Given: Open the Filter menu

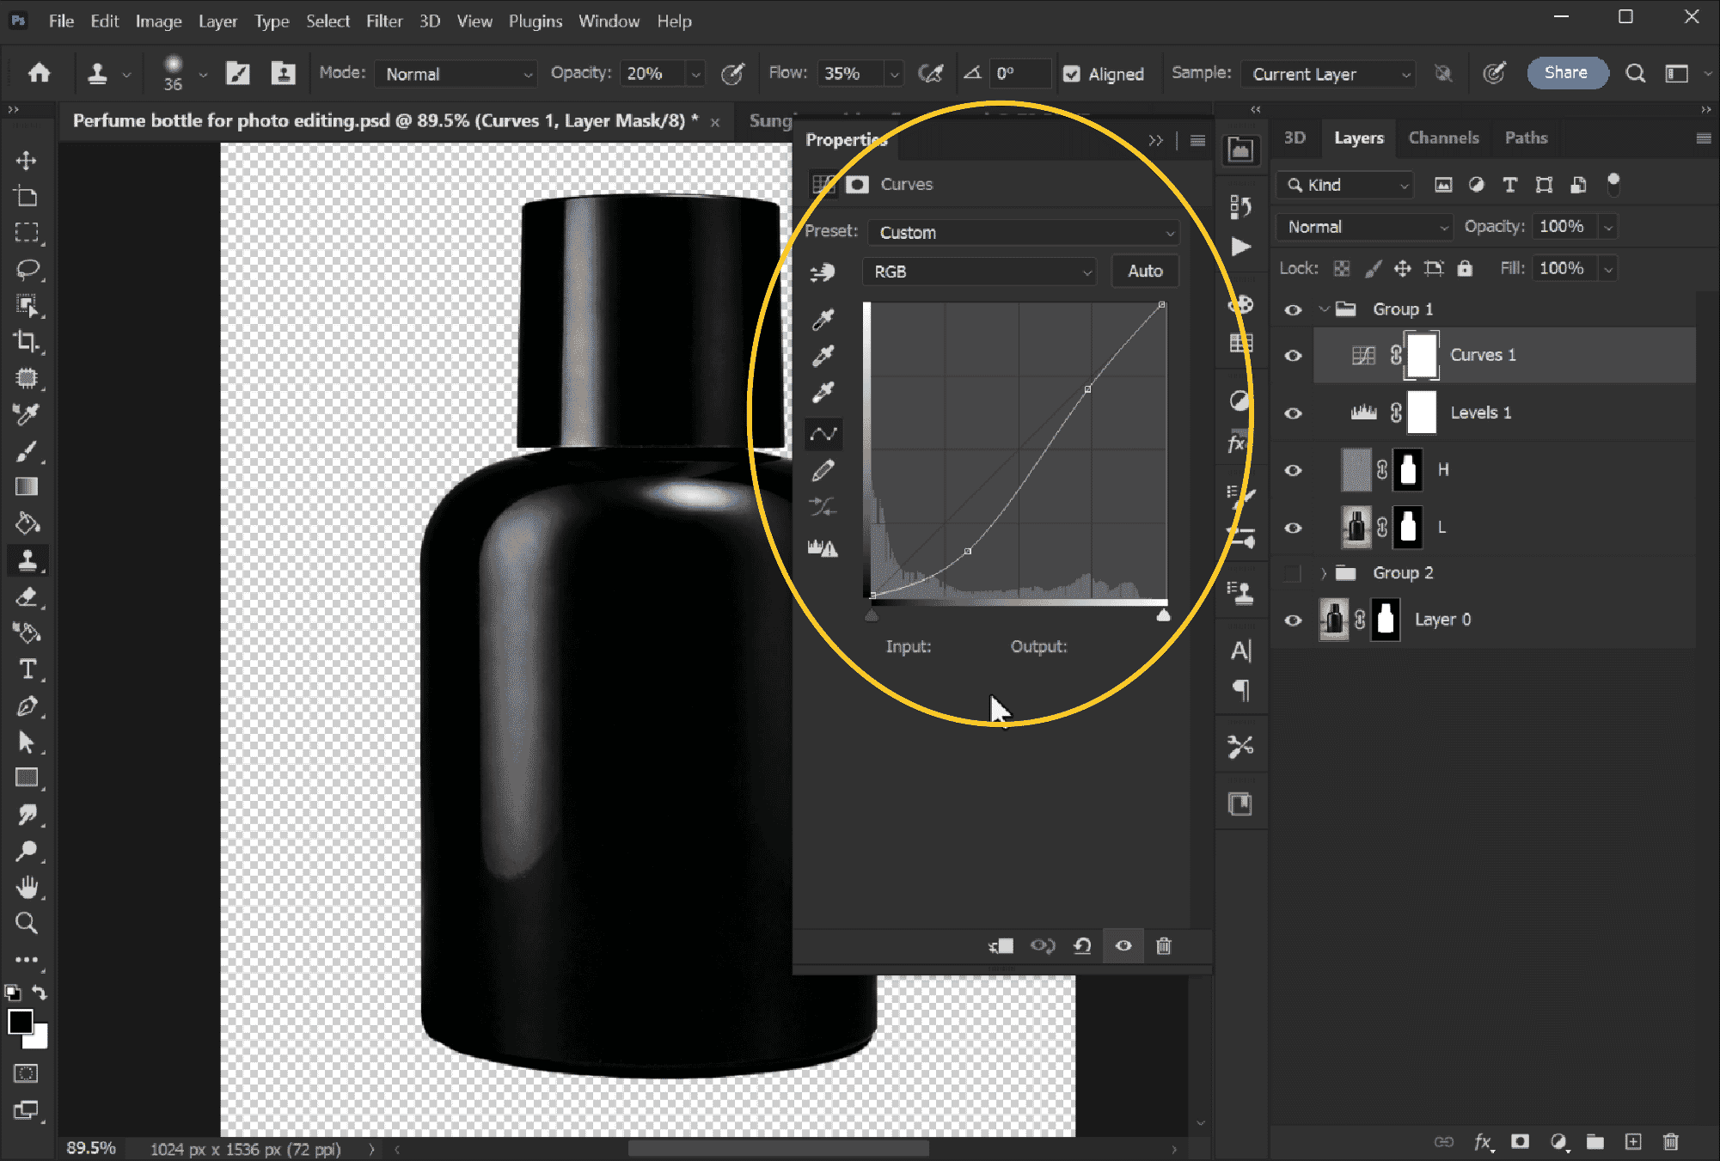Looking at the screenshot, I should tap(383, 21).
